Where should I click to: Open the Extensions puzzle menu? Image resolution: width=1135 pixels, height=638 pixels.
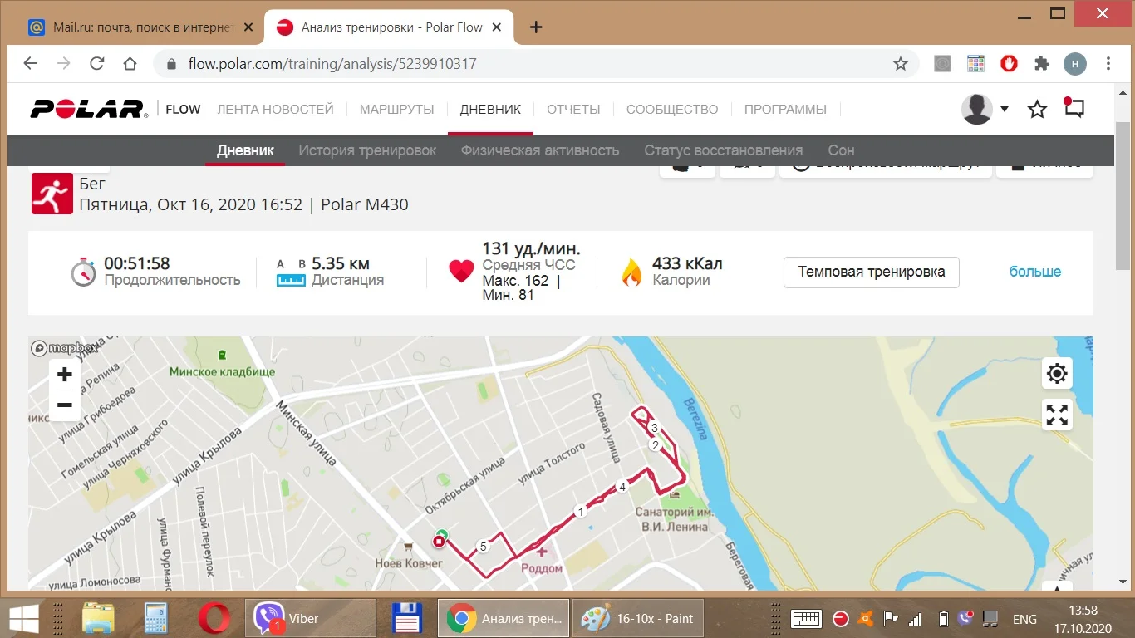pyautogui.click(x=1042, y=64)
